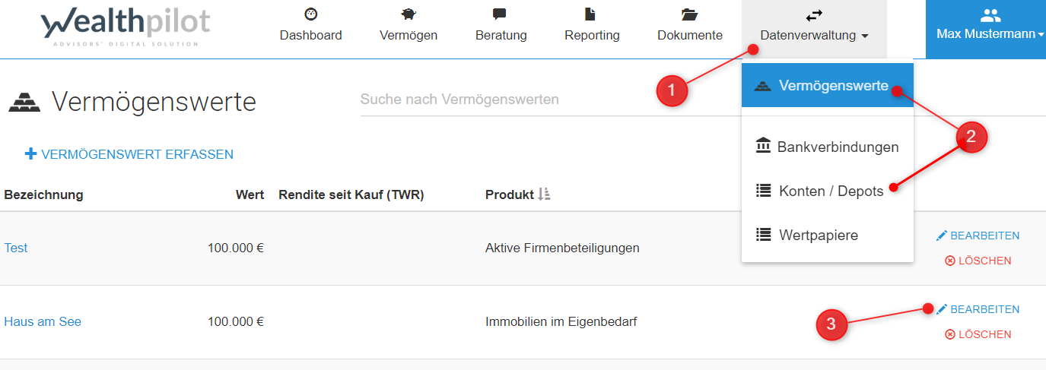Click the plus icon for Vermögenswert erfassen

point(30,154)
